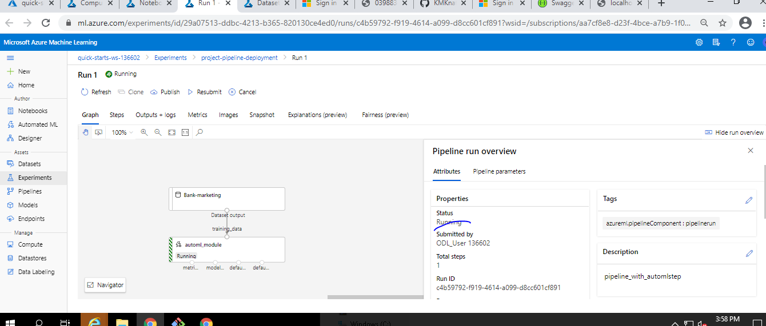Bookmark this page with star icon
766x326 pixels.
click(723, 23)
